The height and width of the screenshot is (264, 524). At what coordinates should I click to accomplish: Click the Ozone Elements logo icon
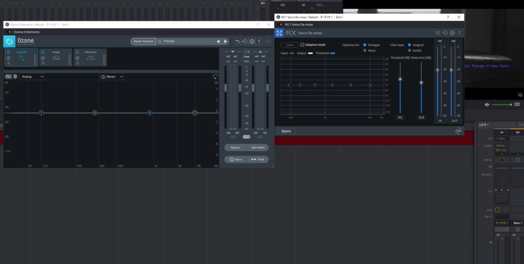[x=9, y=41]
